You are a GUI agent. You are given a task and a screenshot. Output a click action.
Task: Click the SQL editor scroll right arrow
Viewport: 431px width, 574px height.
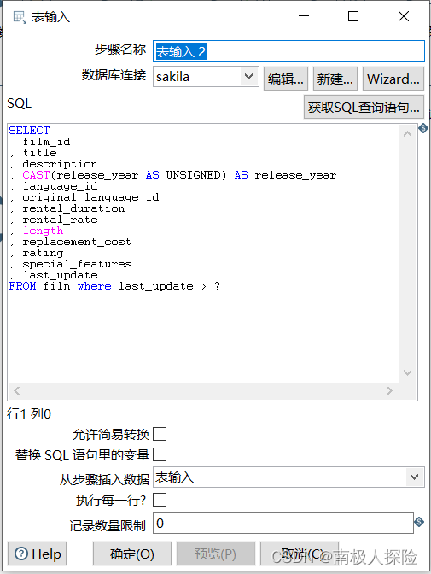pos(389,390)
